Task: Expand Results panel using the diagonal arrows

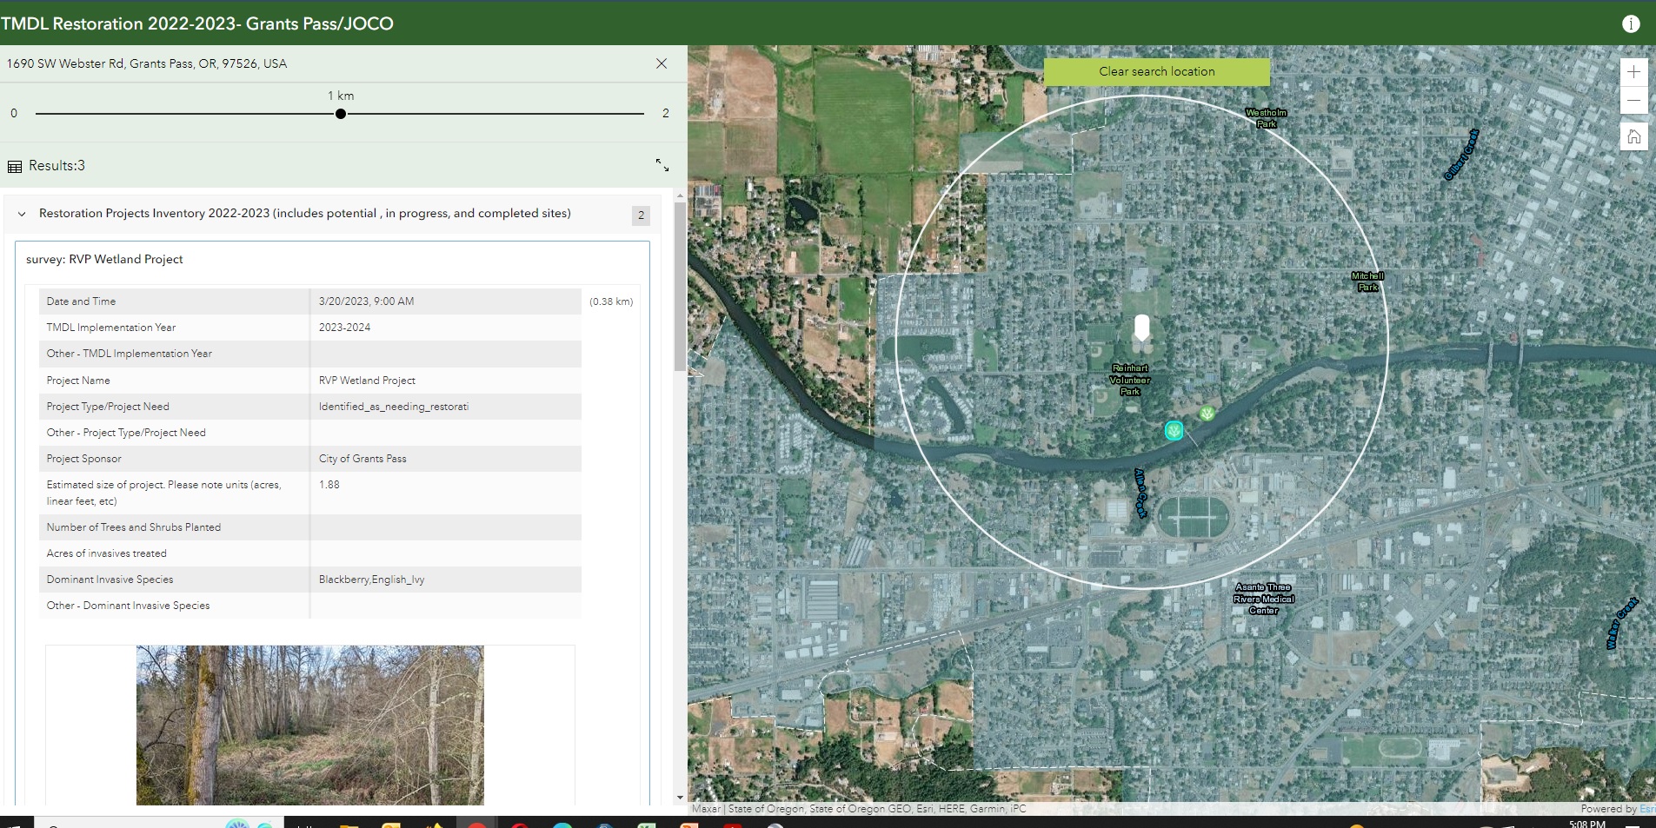Action: coord(662,165)
